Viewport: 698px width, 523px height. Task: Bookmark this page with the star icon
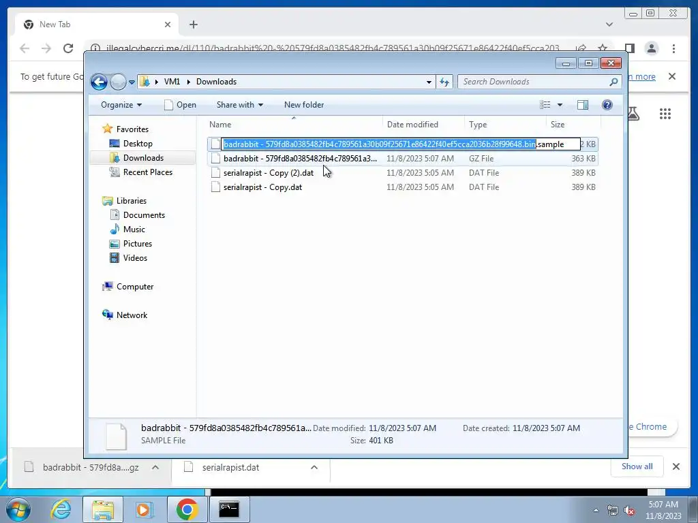[x=603, y=48]
